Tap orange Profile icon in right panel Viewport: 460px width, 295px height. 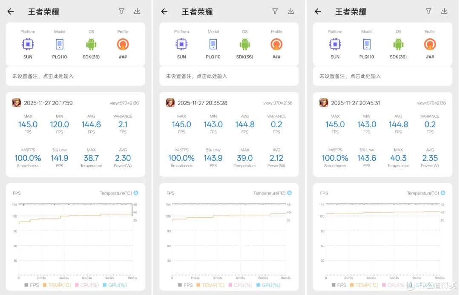430,44
